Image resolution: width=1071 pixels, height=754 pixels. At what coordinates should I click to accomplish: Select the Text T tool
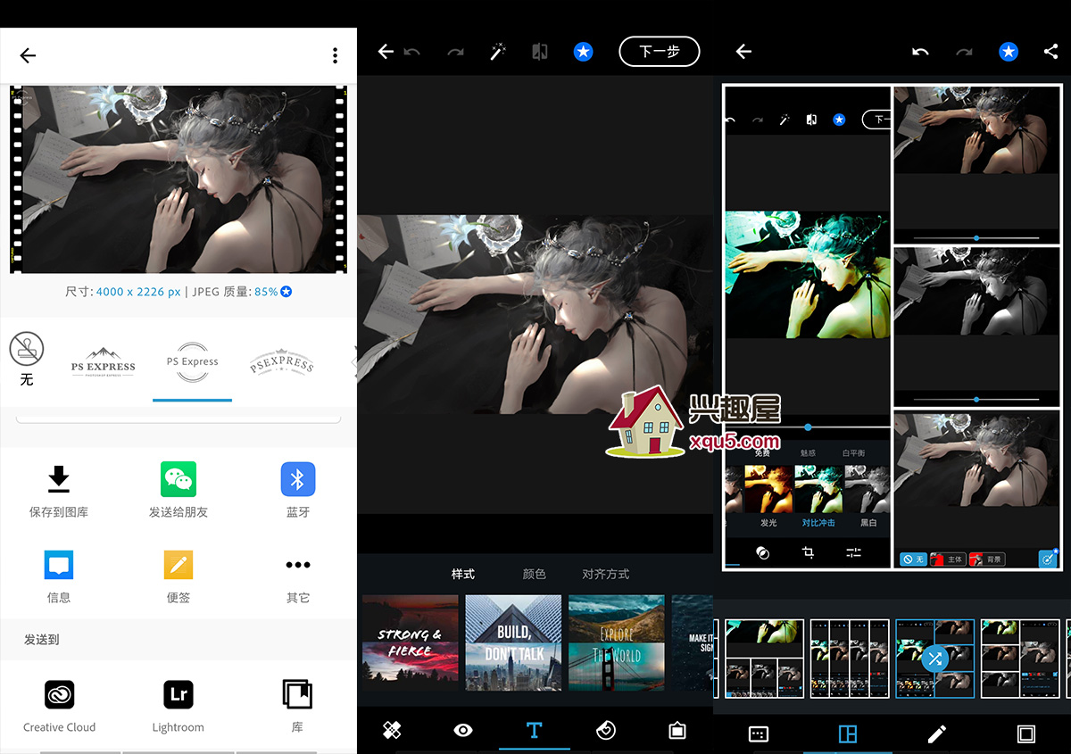(535, 730)
